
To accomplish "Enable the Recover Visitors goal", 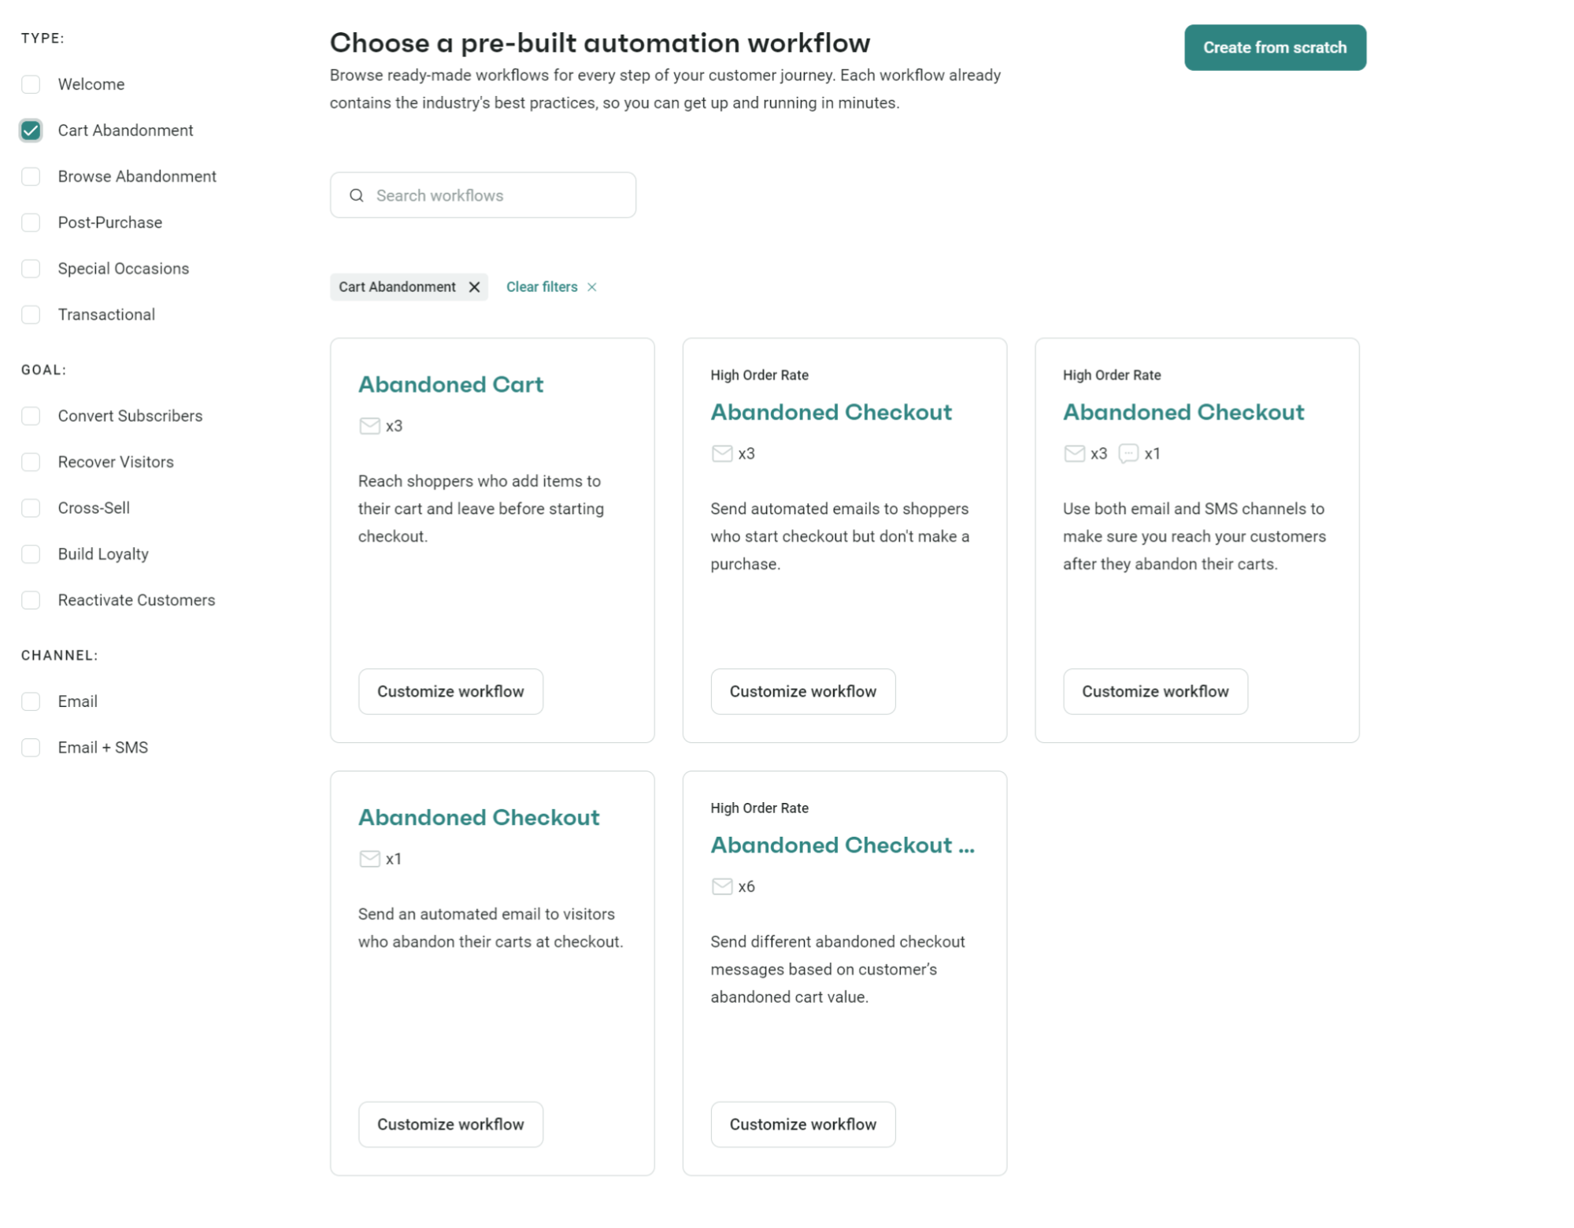I will click(31, 461).
